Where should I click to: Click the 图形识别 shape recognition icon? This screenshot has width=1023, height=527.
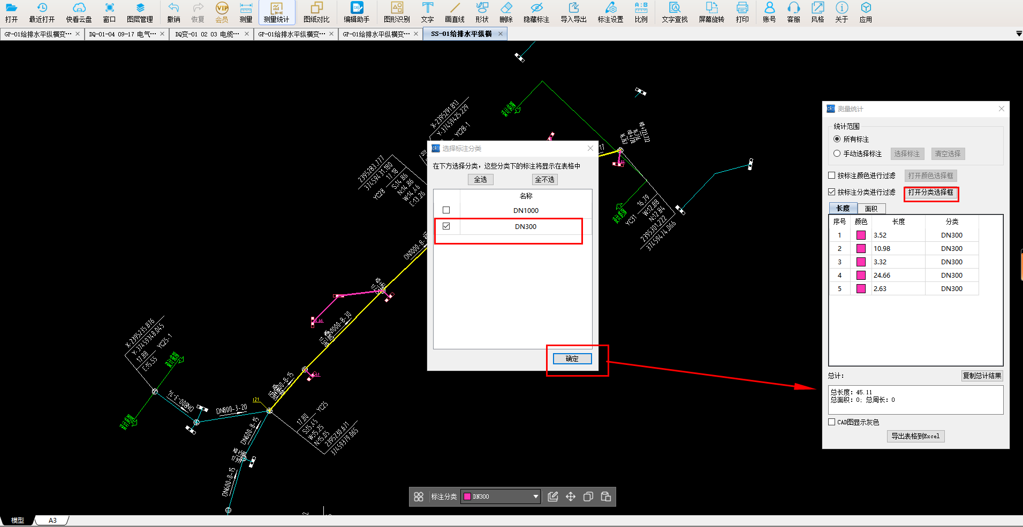[x=397, y=12]
